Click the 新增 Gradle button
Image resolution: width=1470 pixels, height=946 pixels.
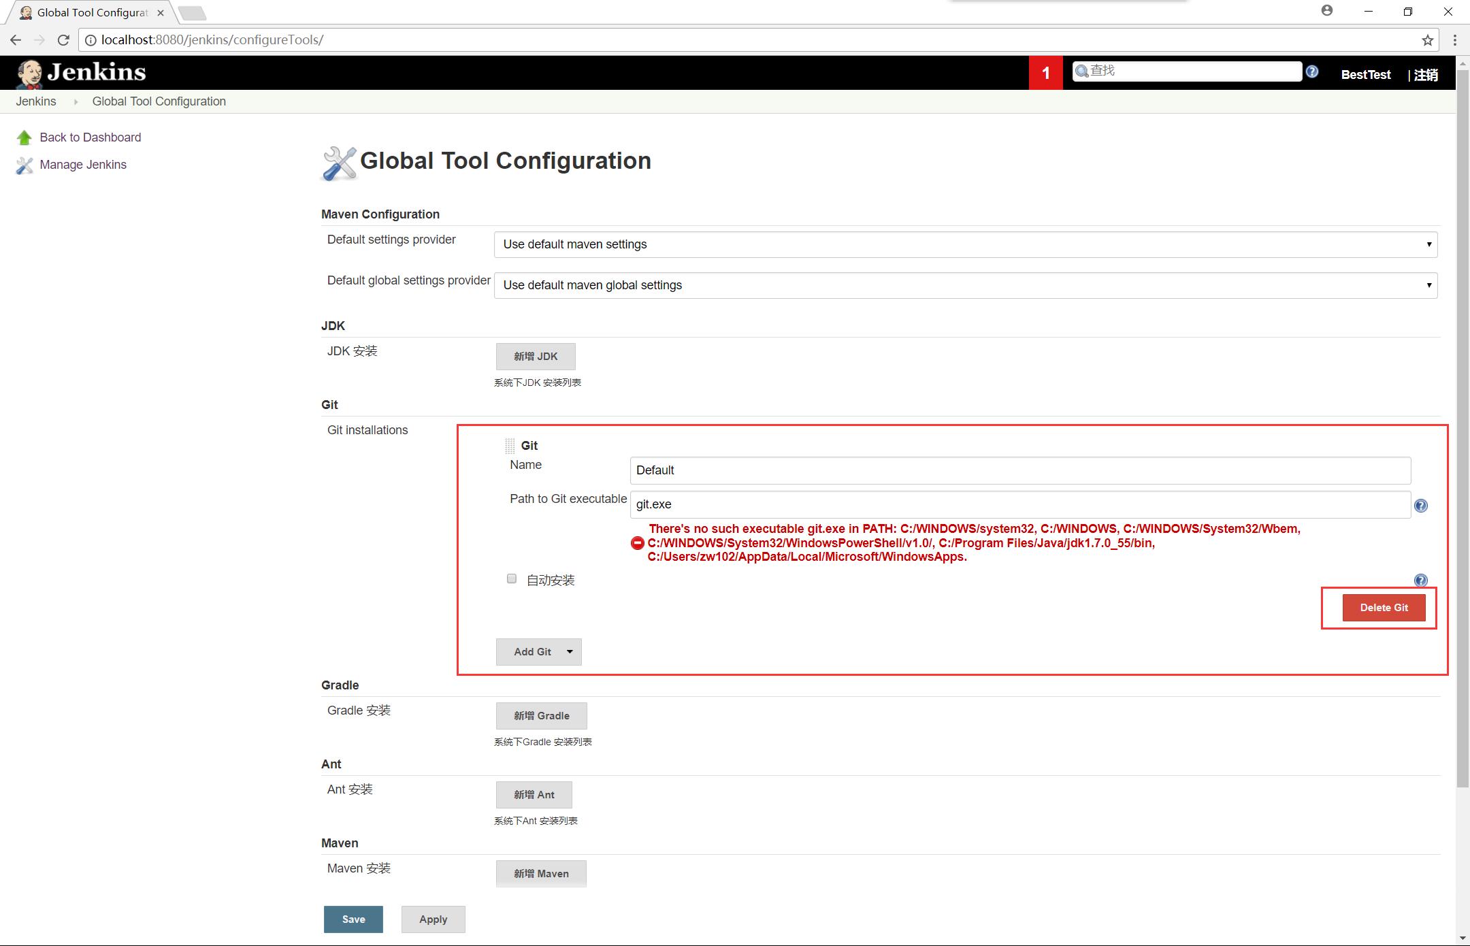542,716
